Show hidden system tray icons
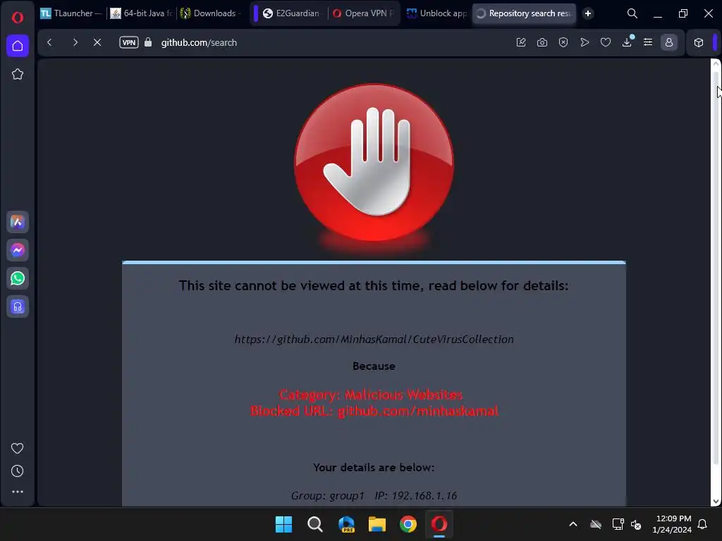 click(x=573, y=524)
